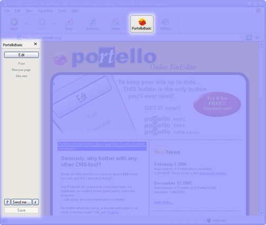Click the portello CMS Admin product text

click(172, 132)
